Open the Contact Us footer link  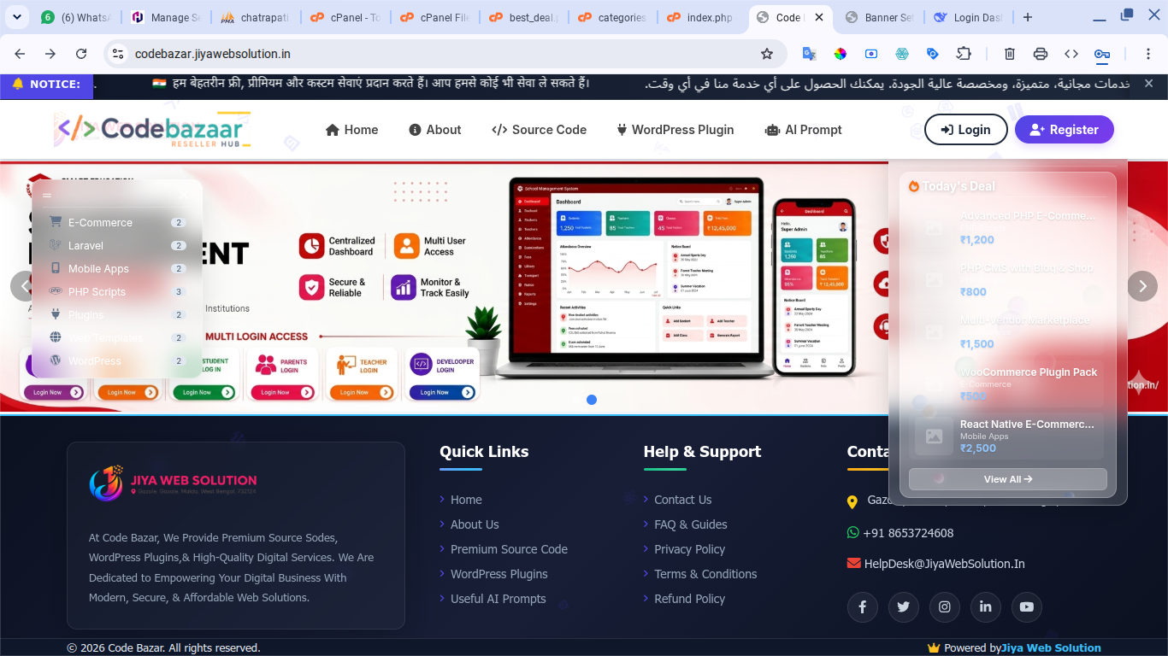click(682, 500)
